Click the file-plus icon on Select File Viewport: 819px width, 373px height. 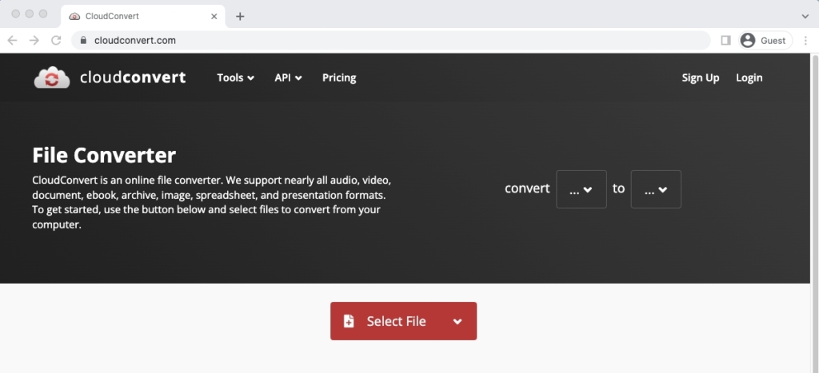coord(349,321)
